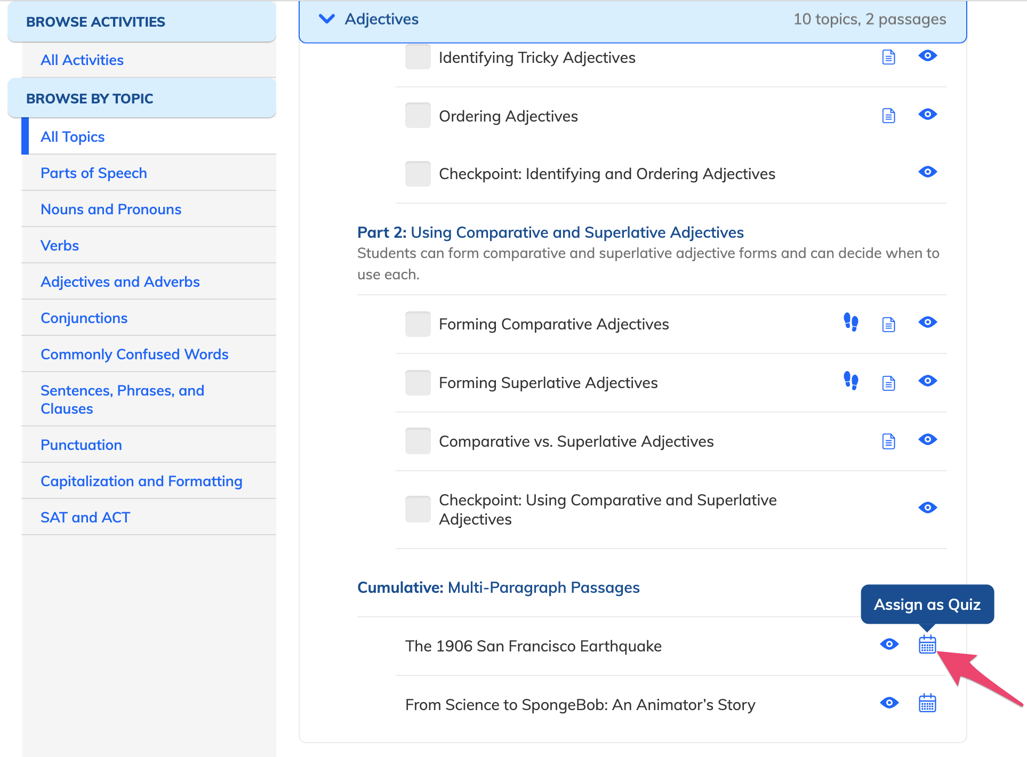Browse Adjectives and Adverbs topic
The height and width of the screenshot is (757, 1027).
pyautogui.click(x=120, y=281)
